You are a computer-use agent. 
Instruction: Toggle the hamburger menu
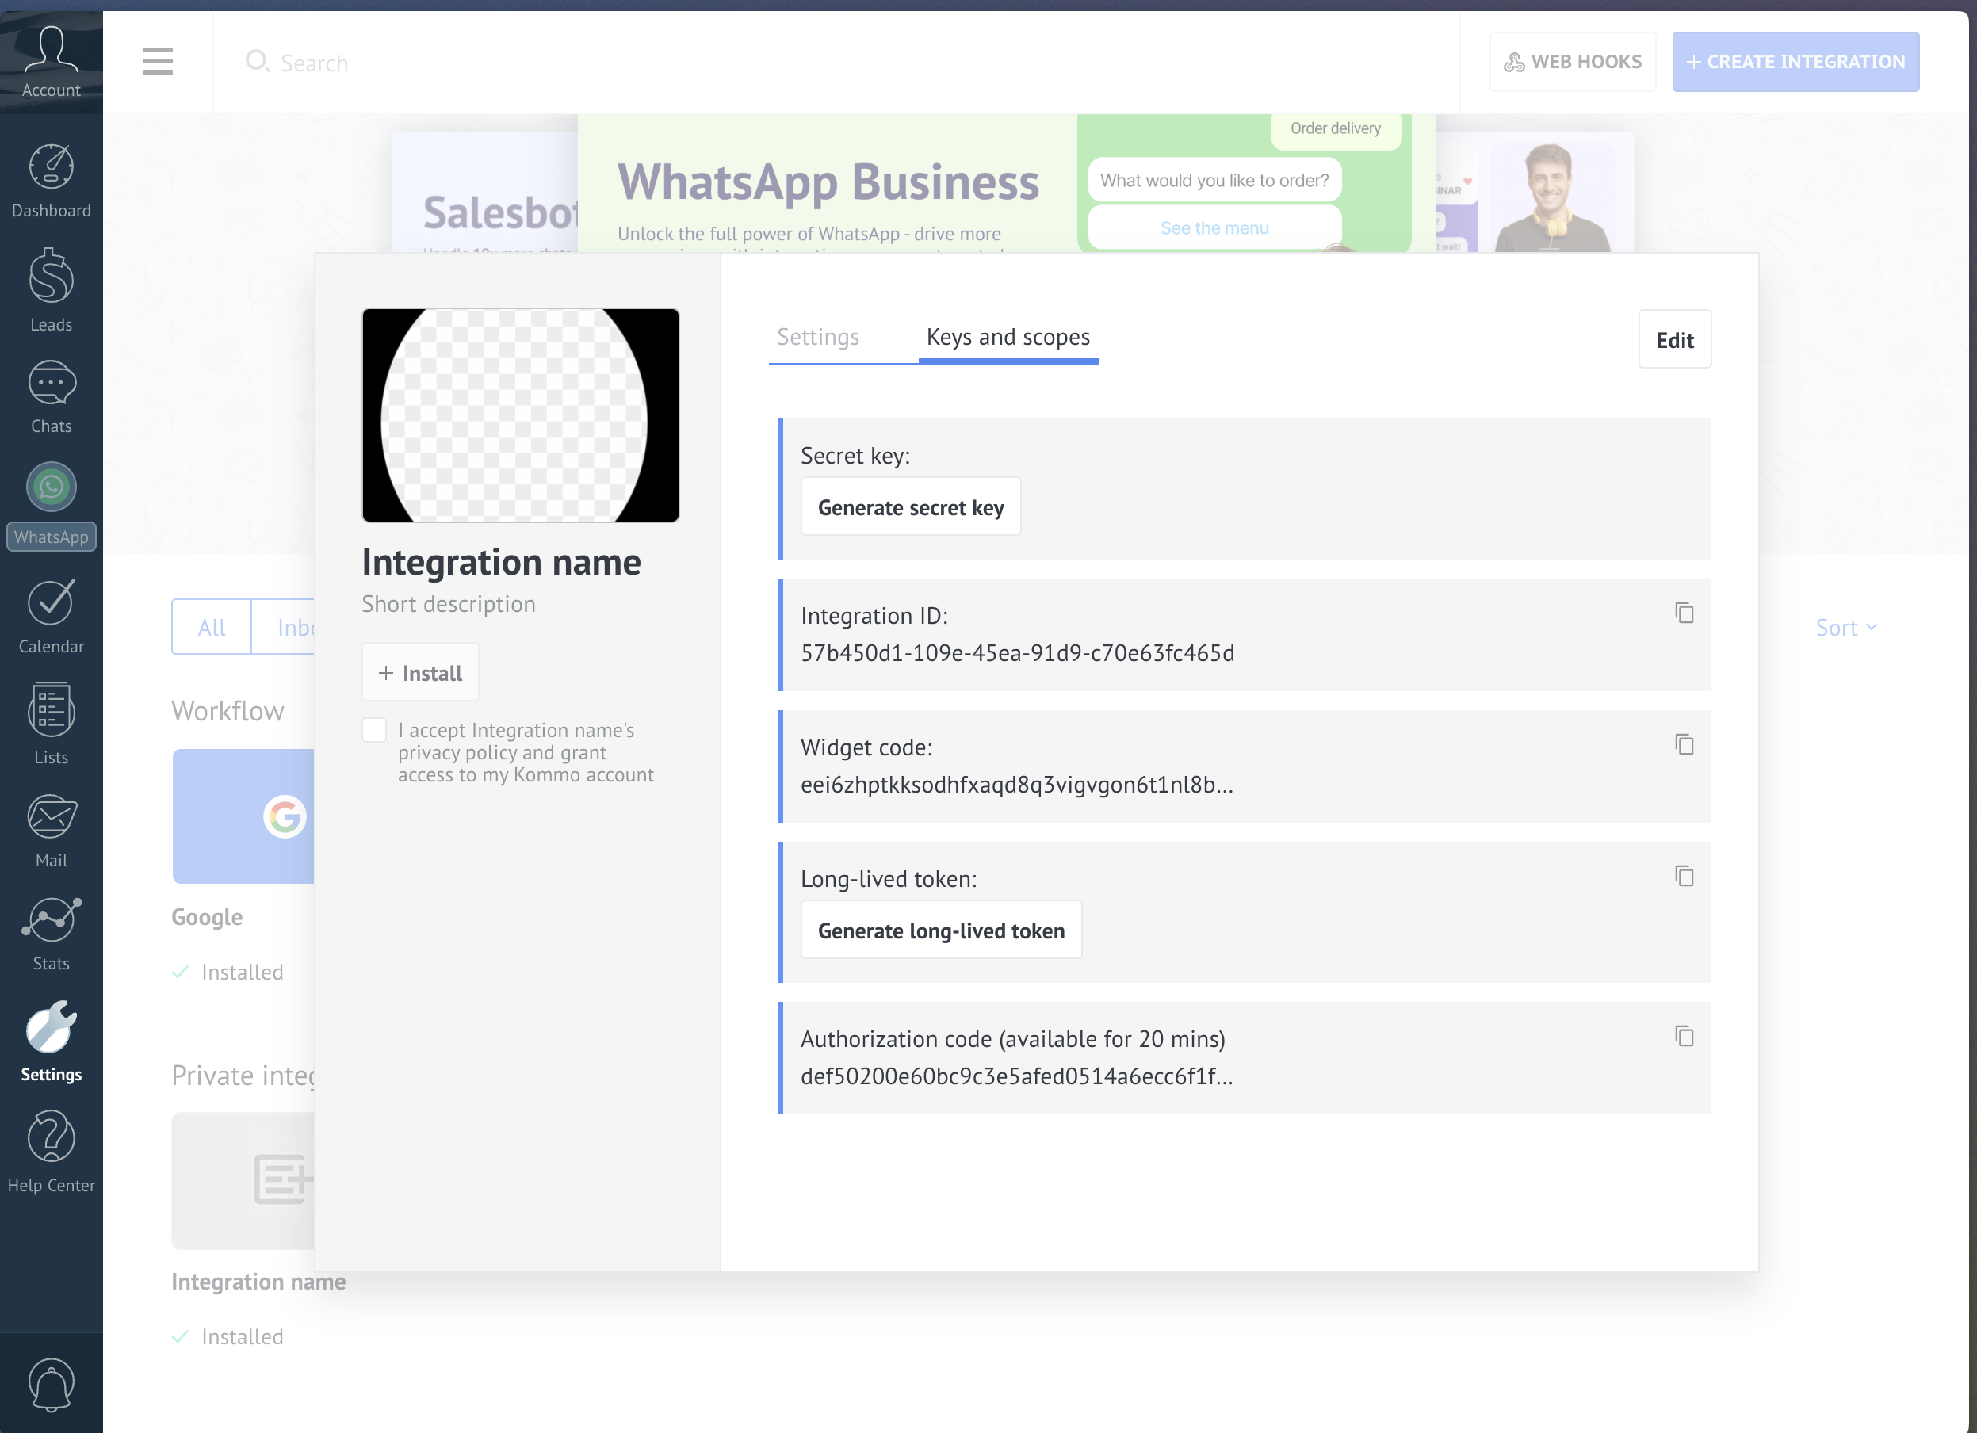pos(158,62)
